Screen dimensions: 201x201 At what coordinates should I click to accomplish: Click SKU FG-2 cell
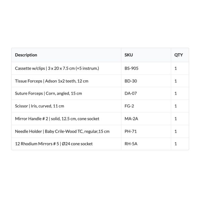[129, 106]
